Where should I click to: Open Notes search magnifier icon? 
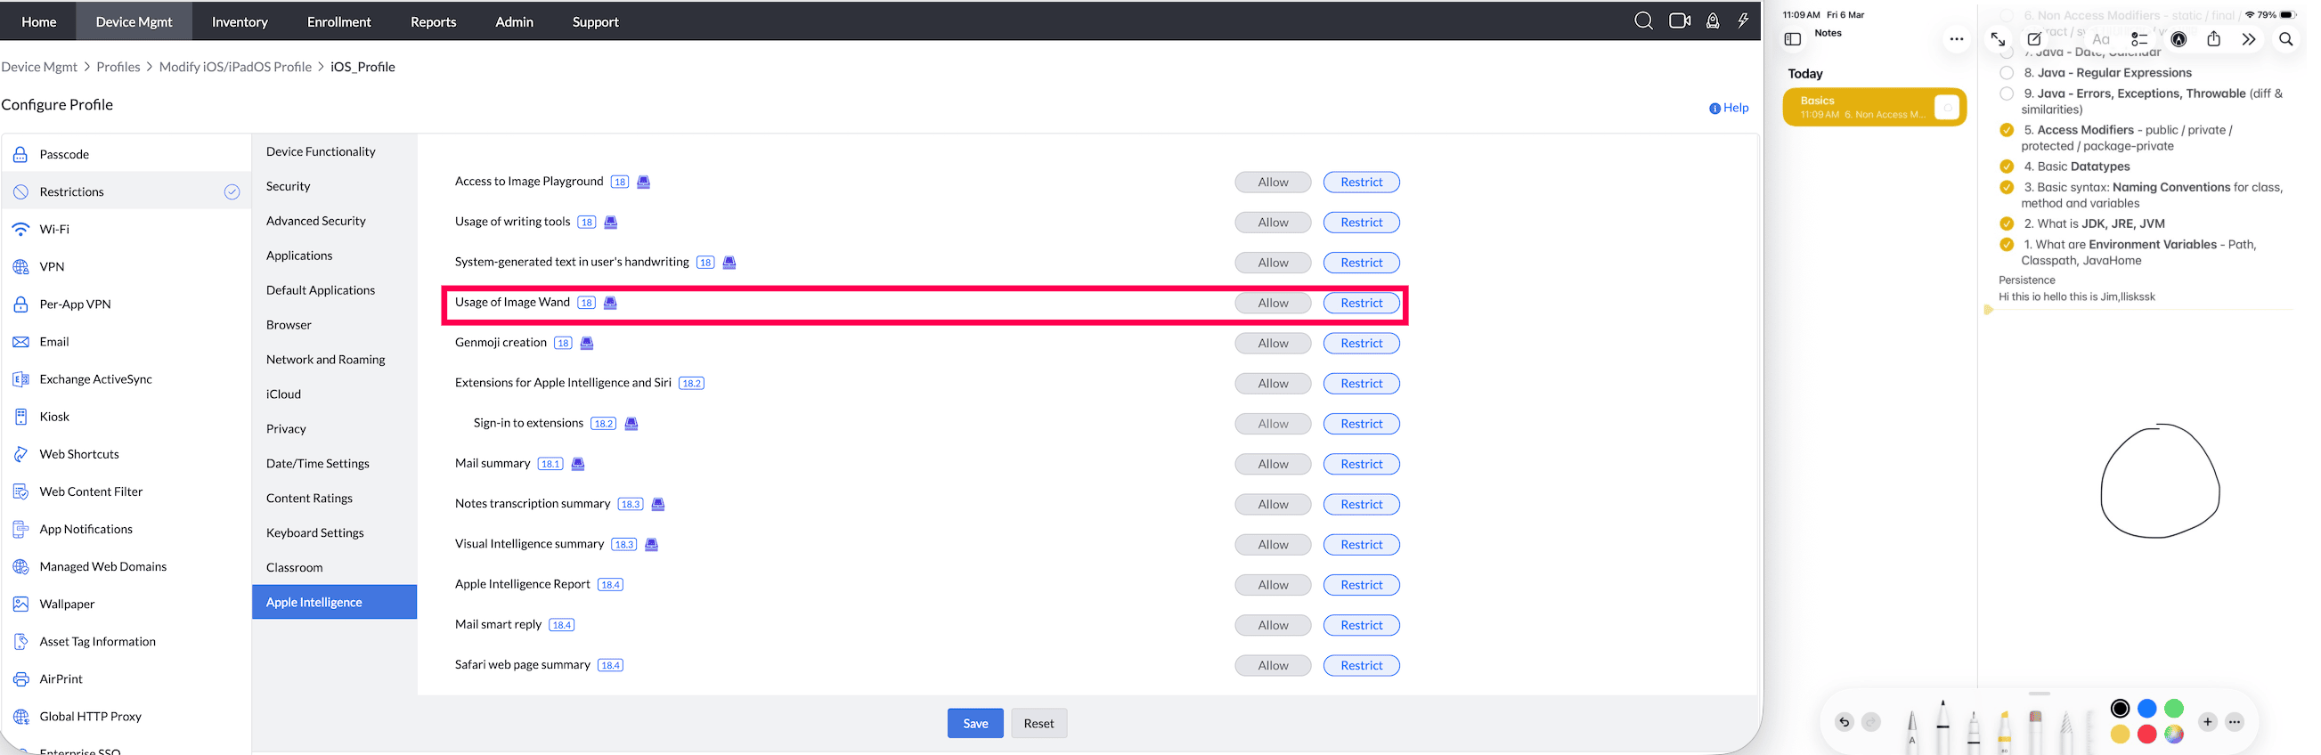point(2286,39)
